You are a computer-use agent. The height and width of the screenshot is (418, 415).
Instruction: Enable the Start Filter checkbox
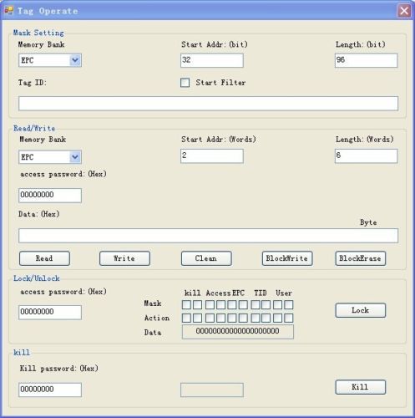point(185,83)
